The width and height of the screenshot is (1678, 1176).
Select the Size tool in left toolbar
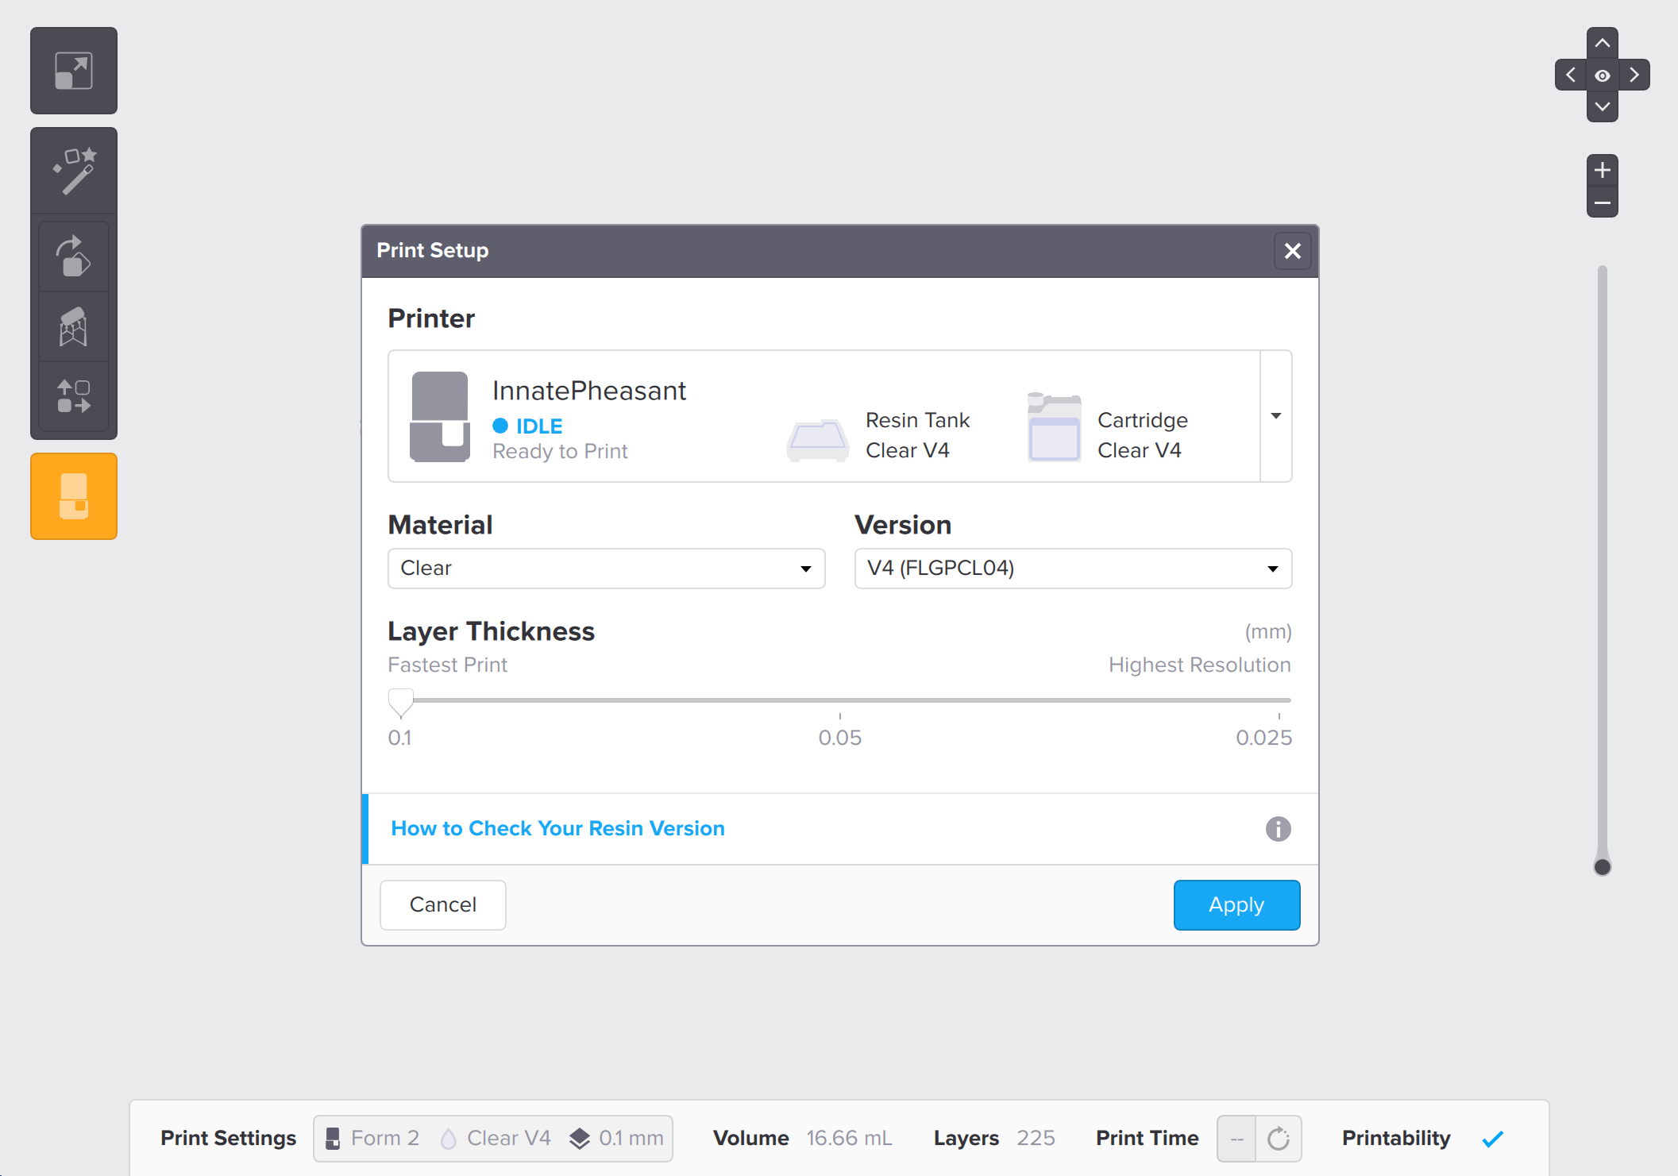coord(74,71)
